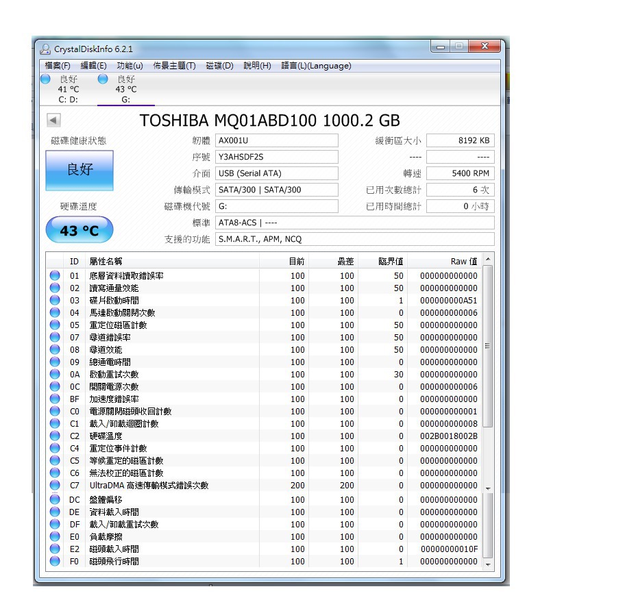The width and height of the screenshot is (625, 613).
Task: Click status orb for attribute BF 加速度錯誤率
Action: 55,399
